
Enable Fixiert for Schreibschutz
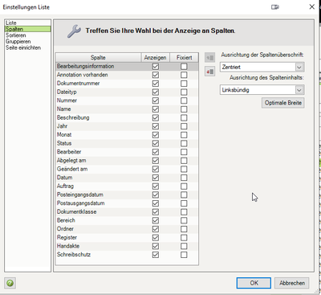[184, 255]
